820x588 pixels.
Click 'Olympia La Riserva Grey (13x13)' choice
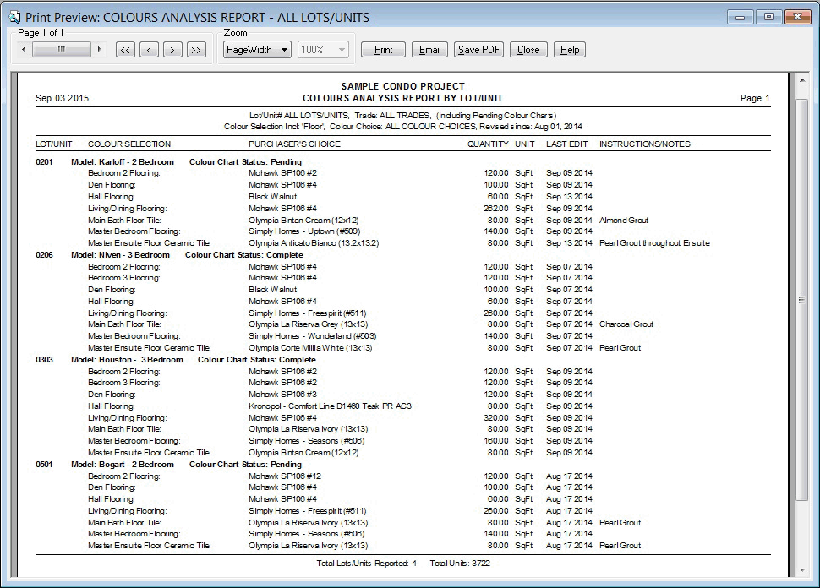(308, 324)
